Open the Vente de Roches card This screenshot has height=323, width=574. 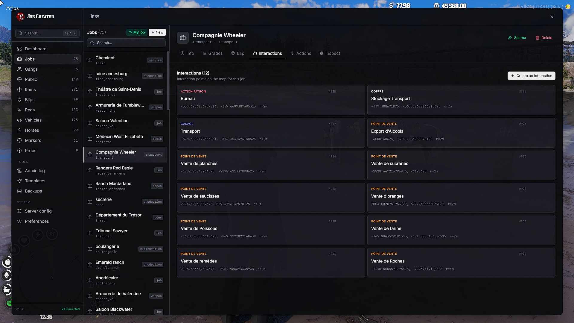tap(461, 263)
